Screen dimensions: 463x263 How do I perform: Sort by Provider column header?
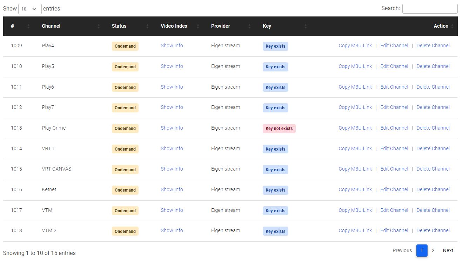(221, 26)
